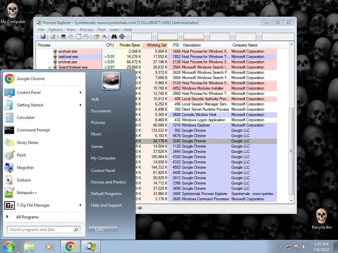Click in the Search programs and files field
The image size is (338, 253).
coord(43,230)
